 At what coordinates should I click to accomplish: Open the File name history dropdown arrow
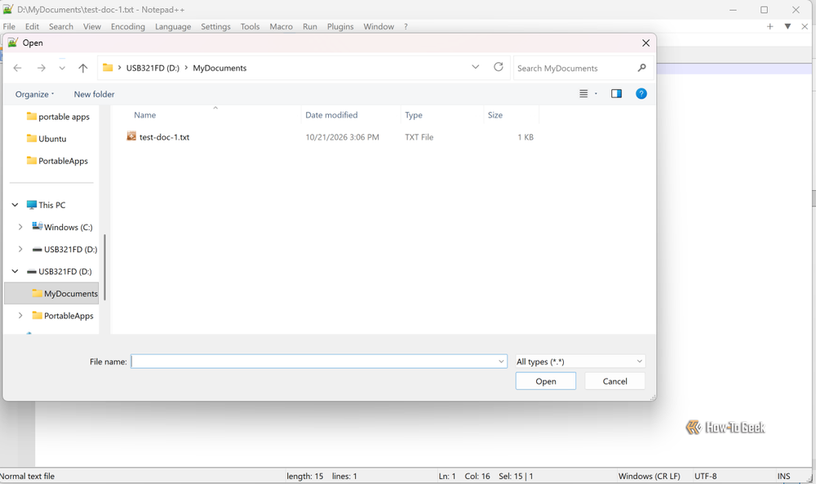(501, 362)
